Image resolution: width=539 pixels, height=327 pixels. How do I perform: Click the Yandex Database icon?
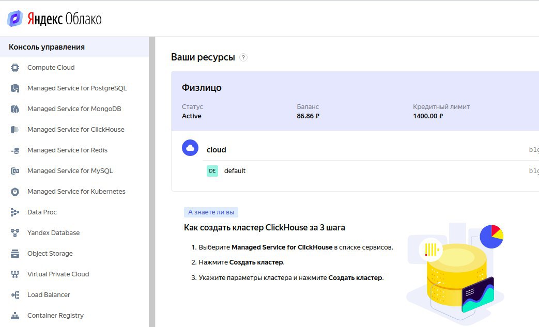[x=15, y=233]
